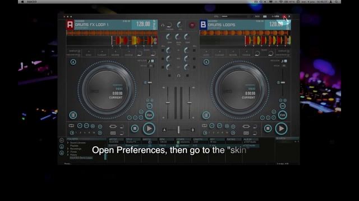This screenshot has width=359, height=201.
Task: Toggle headphone cue for channel A
Action: coord(169,76)
